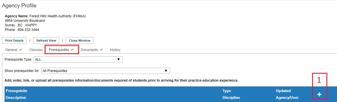Image resolution: width=337 pixels, height=102 pixels.
Task: Click the Close Window button
Action: point(79,41)
